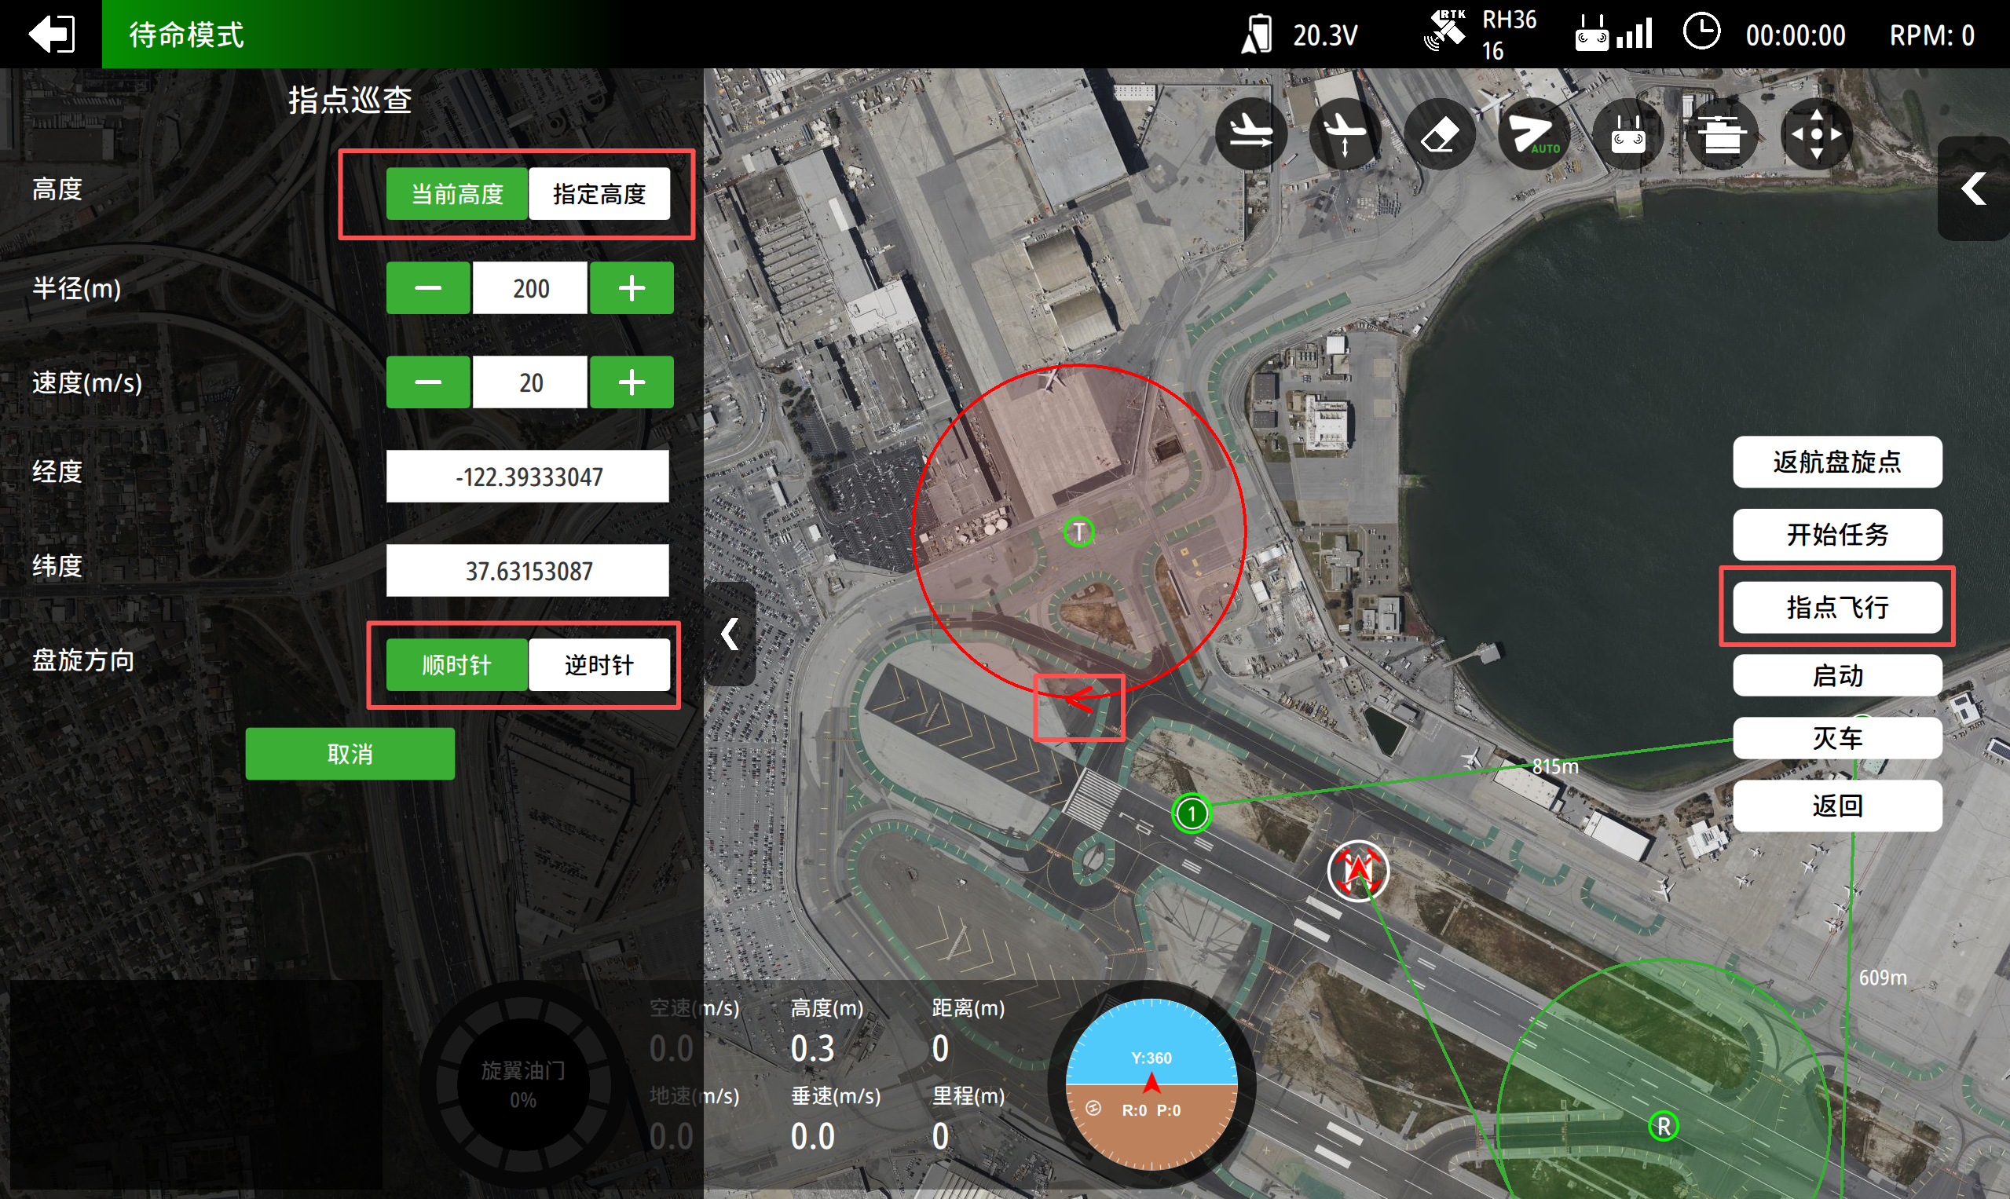Click the back exit arrow icon
Image resolution: width=2010 pixels, height=1199 pixels.
click(x=51, y=34)
